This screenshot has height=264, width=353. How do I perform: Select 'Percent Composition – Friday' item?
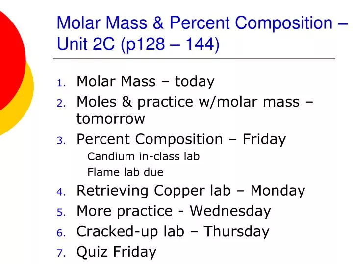click(x=181, y=139)
